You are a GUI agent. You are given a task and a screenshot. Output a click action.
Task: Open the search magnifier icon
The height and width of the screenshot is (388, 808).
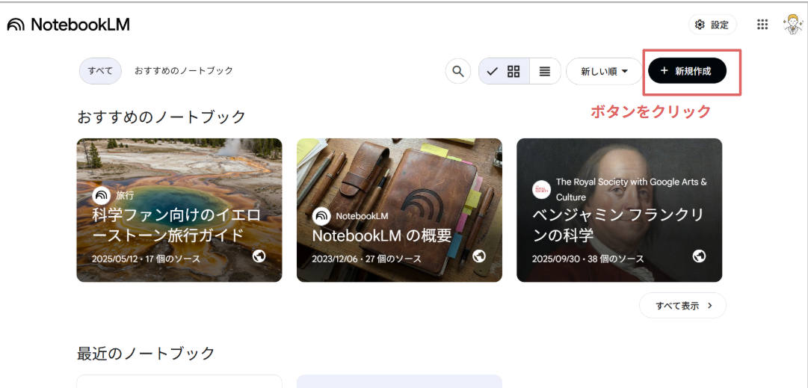[457, 71]
